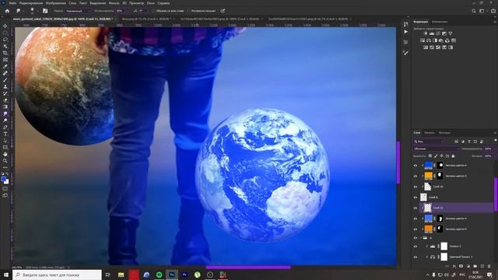Open the Файл menu
The height and width of the screenshot is (280, 498).
(12, 3)
